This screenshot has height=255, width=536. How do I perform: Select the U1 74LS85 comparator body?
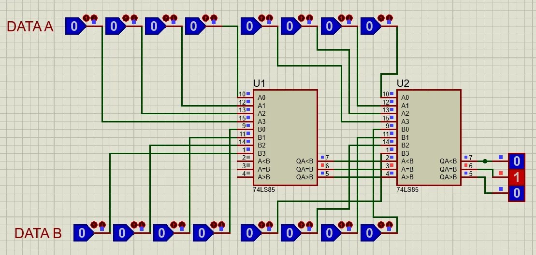coord(285,138)
